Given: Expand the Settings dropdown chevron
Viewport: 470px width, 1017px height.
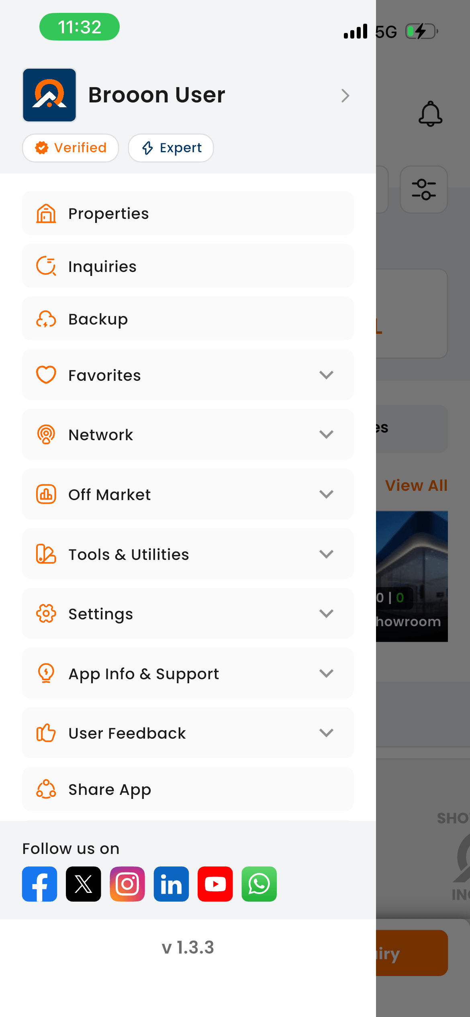Looking at the screenshot, I should 326,613.
